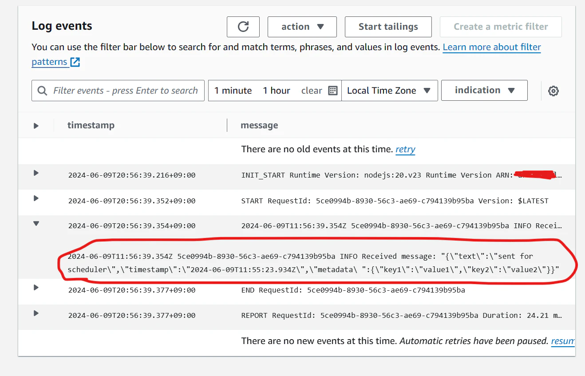Click the search magnifier icon in filter bar
The width and height of the screenshot is (585, 376).
click(43, 91)
